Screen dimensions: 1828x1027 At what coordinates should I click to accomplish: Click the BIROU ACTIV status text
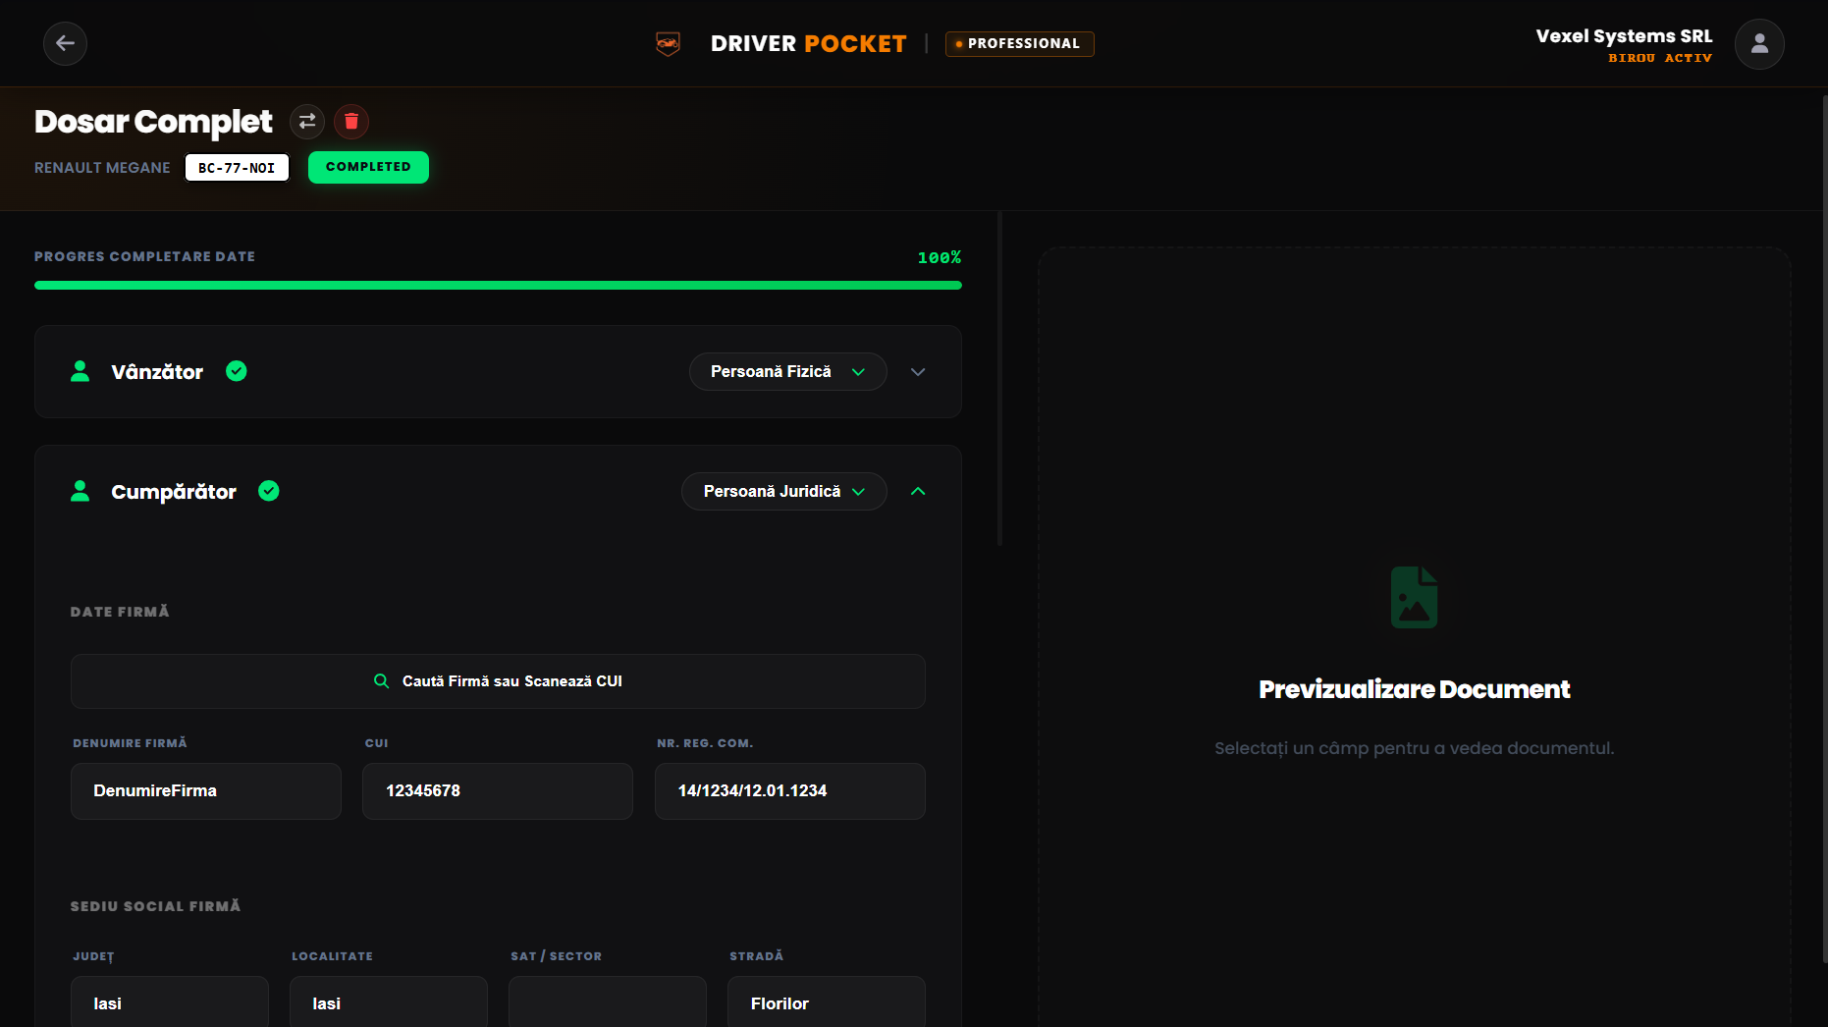1660,58
